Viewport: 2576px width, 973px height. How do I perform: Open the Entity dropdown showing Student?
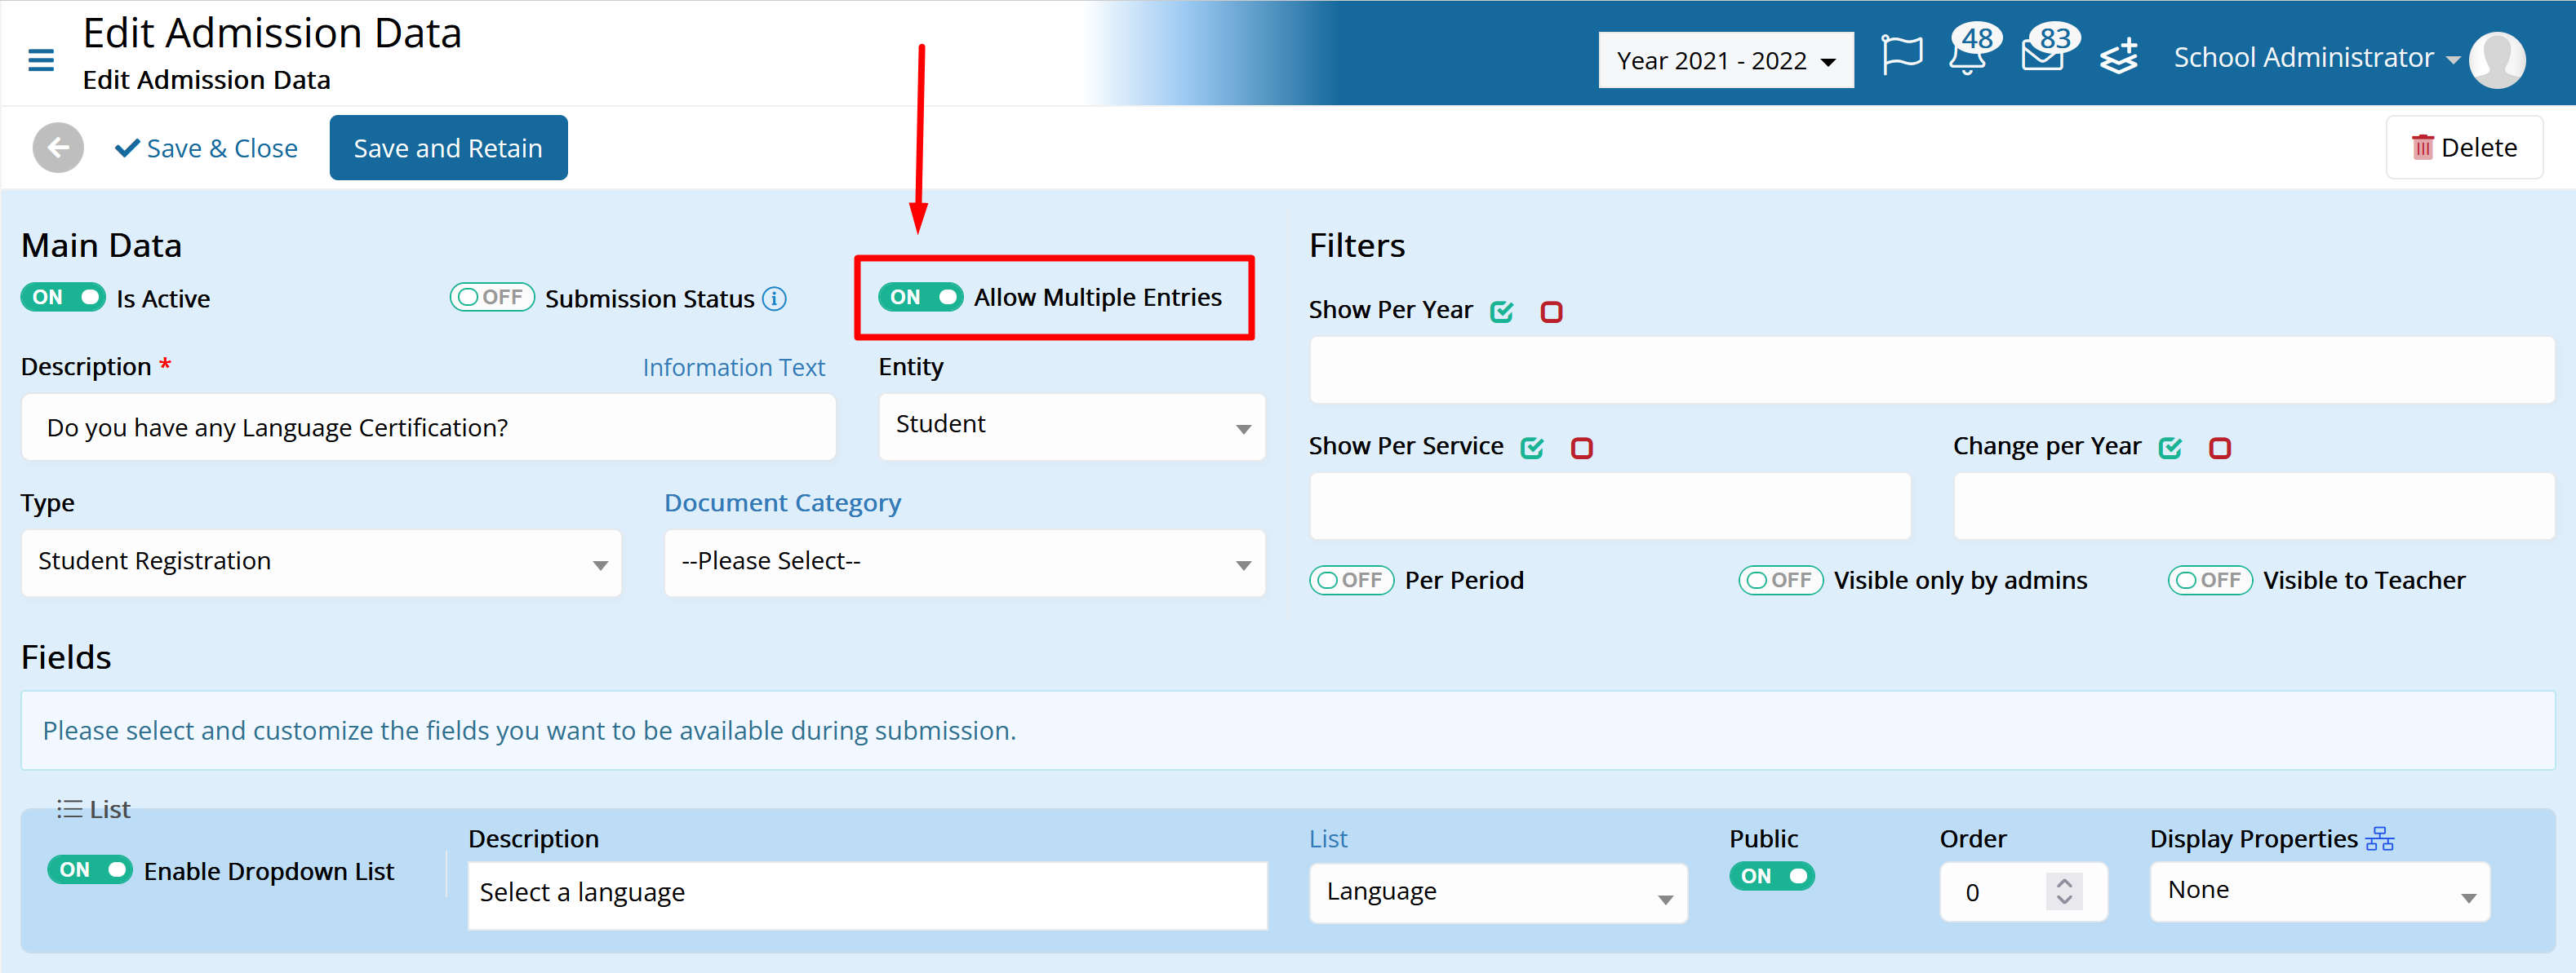pos(1071,427)
